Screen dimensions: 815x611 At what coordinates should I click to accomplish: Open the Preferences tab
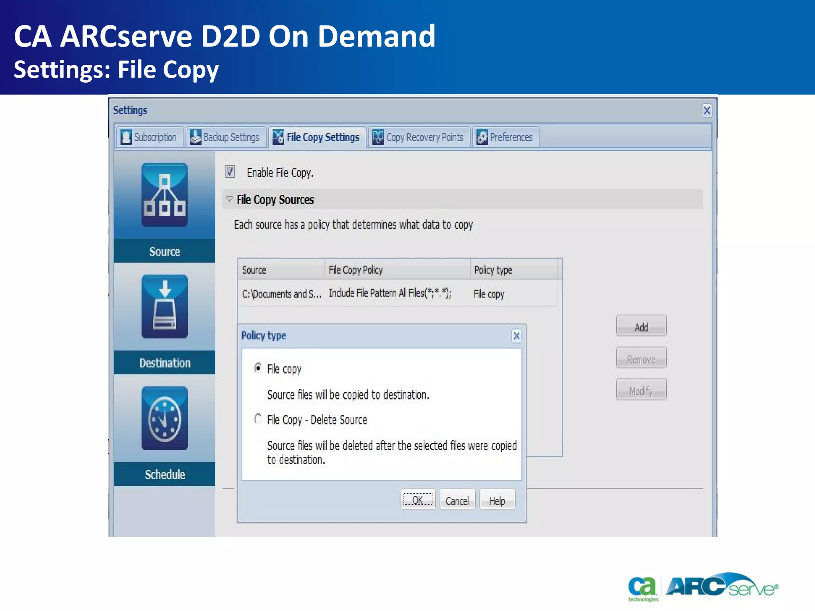pos(506,137)
